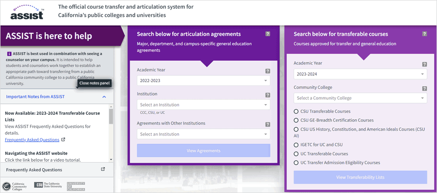Click Now Available: 2023-2024 Transferable Course Lists heading
The width and height of the screenshot is (437, 193).
point(52,116)
